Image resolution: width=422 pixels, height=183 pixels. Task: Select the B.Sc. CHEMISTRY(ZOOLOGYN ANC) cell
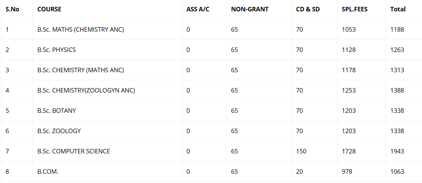[x=86, y=90]
